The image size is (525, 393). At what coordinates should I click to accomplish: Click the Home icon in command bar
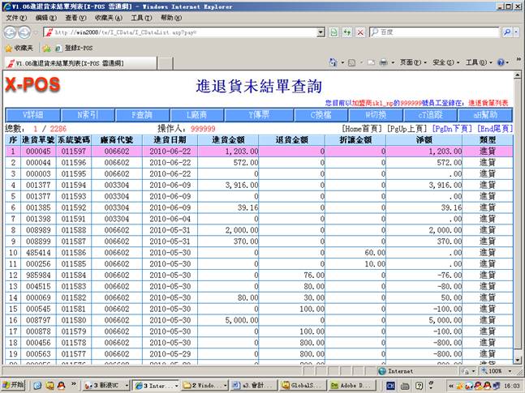point(334,62)
